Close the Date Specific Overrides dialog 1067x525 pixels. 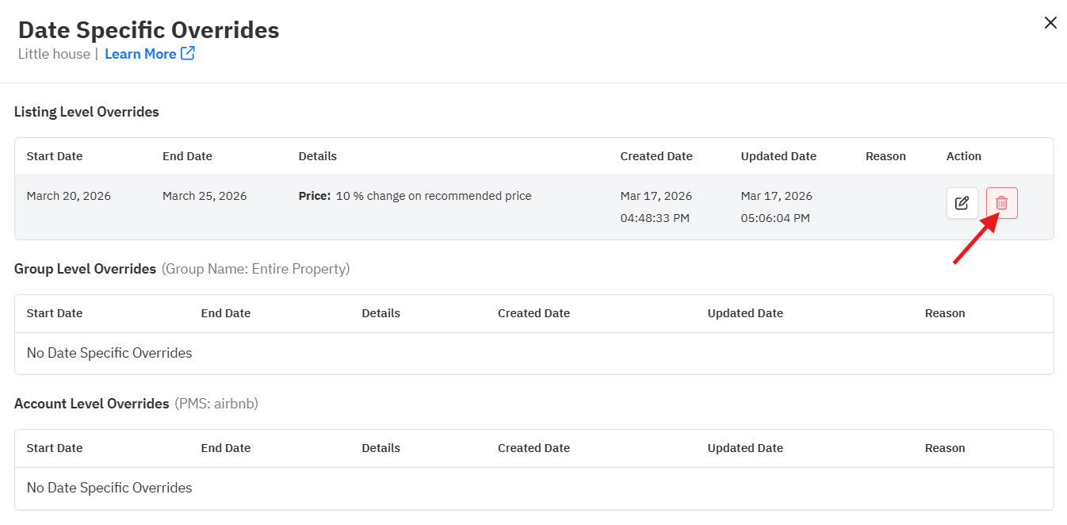(1050, 23)
